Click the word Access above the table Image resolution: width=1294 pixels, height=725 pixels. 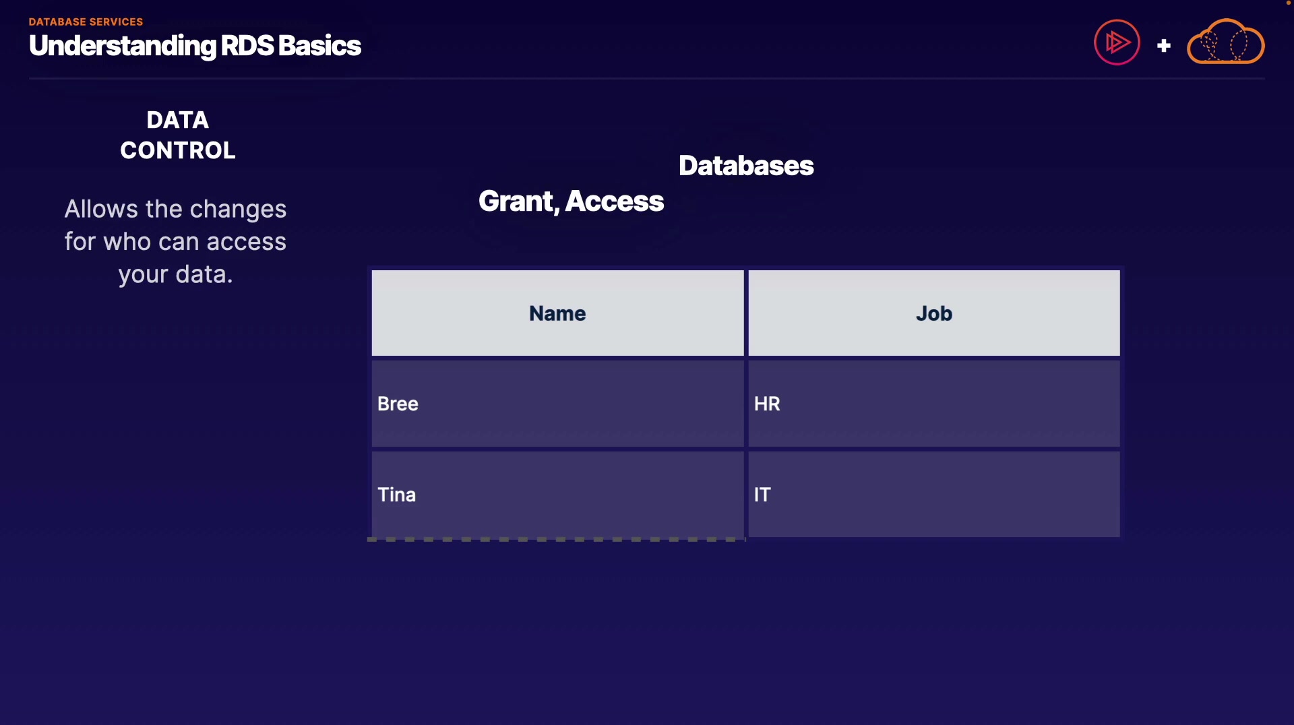615,201
